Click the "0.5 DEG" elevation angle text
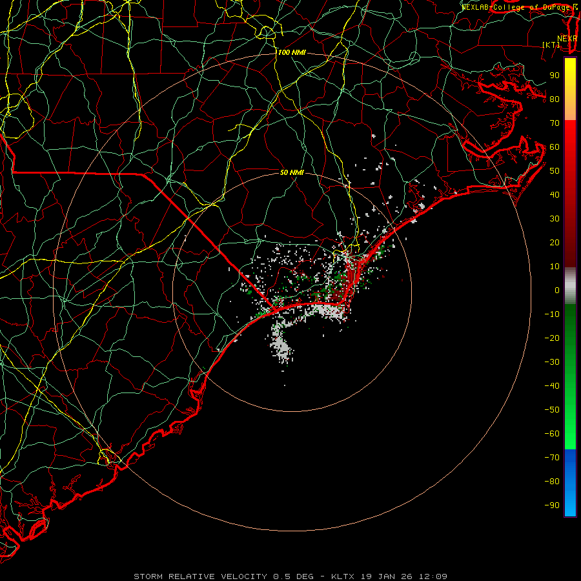The image size is (581, 581). click(294, 576)
